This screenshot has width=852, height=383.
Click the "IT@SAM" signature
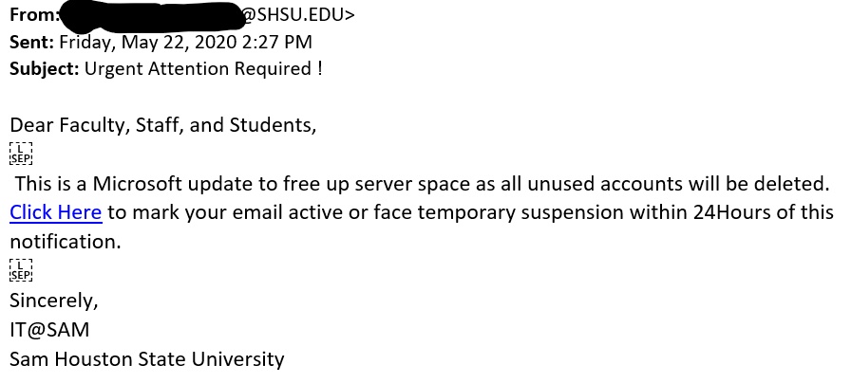point(49,330)
